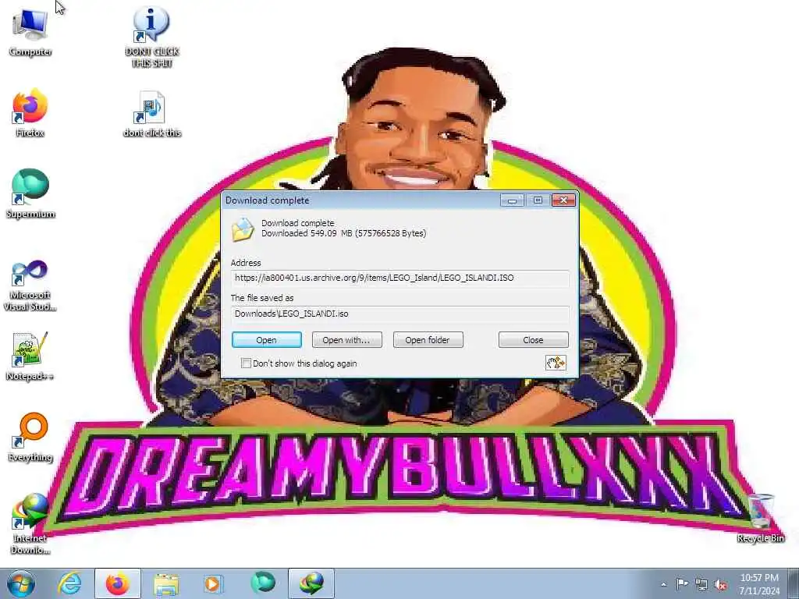
Task: Launch Windows Media Player from taskbar
Action: click(x=213, y=583)
